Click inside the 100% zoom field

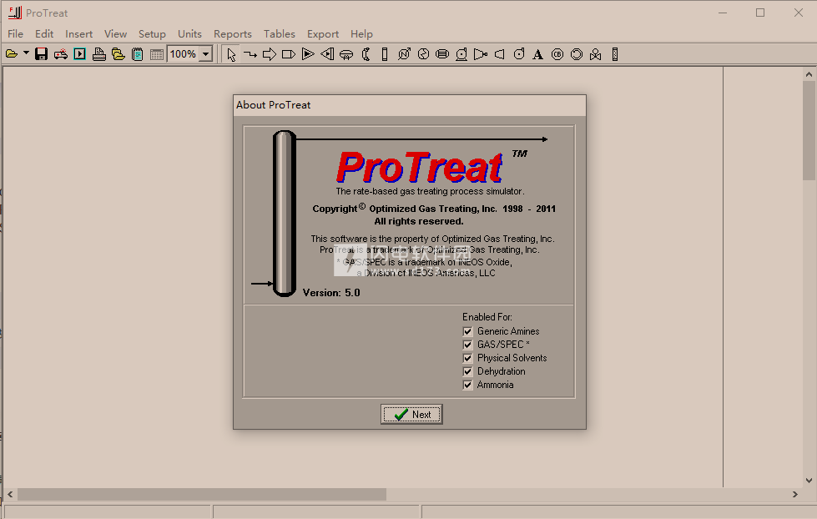click(x=184, y=54)
